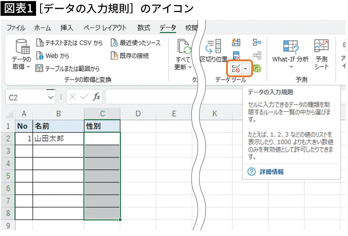The image size is (348, 236).
Task: Open the データの取得 get data button
Action: coord(22,54)
